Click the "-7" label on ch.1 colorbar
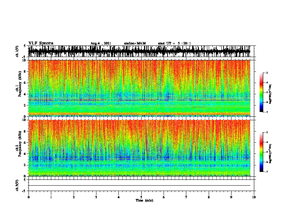The height and width of the screenshot is (221, 286). click(x=266, y=112)
